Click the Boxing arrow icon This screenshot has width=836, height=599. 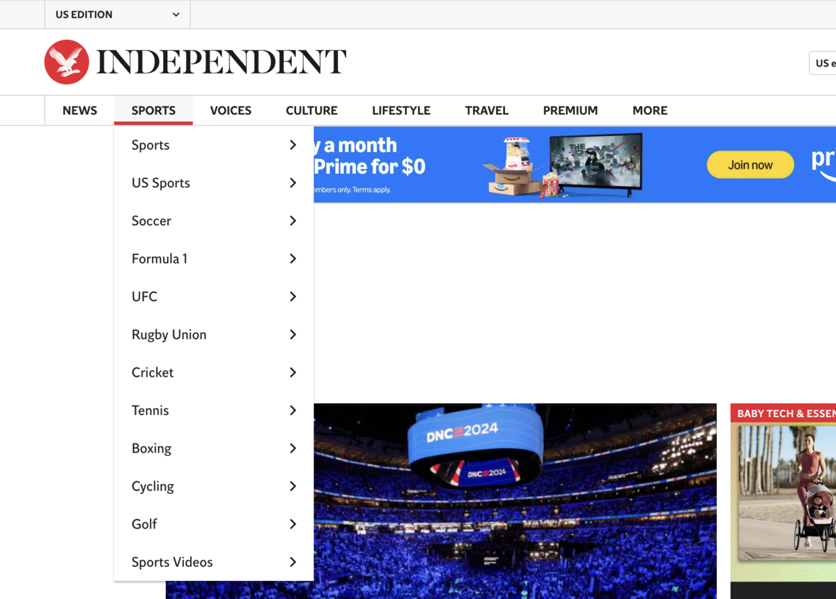click(x=293, y=448)
